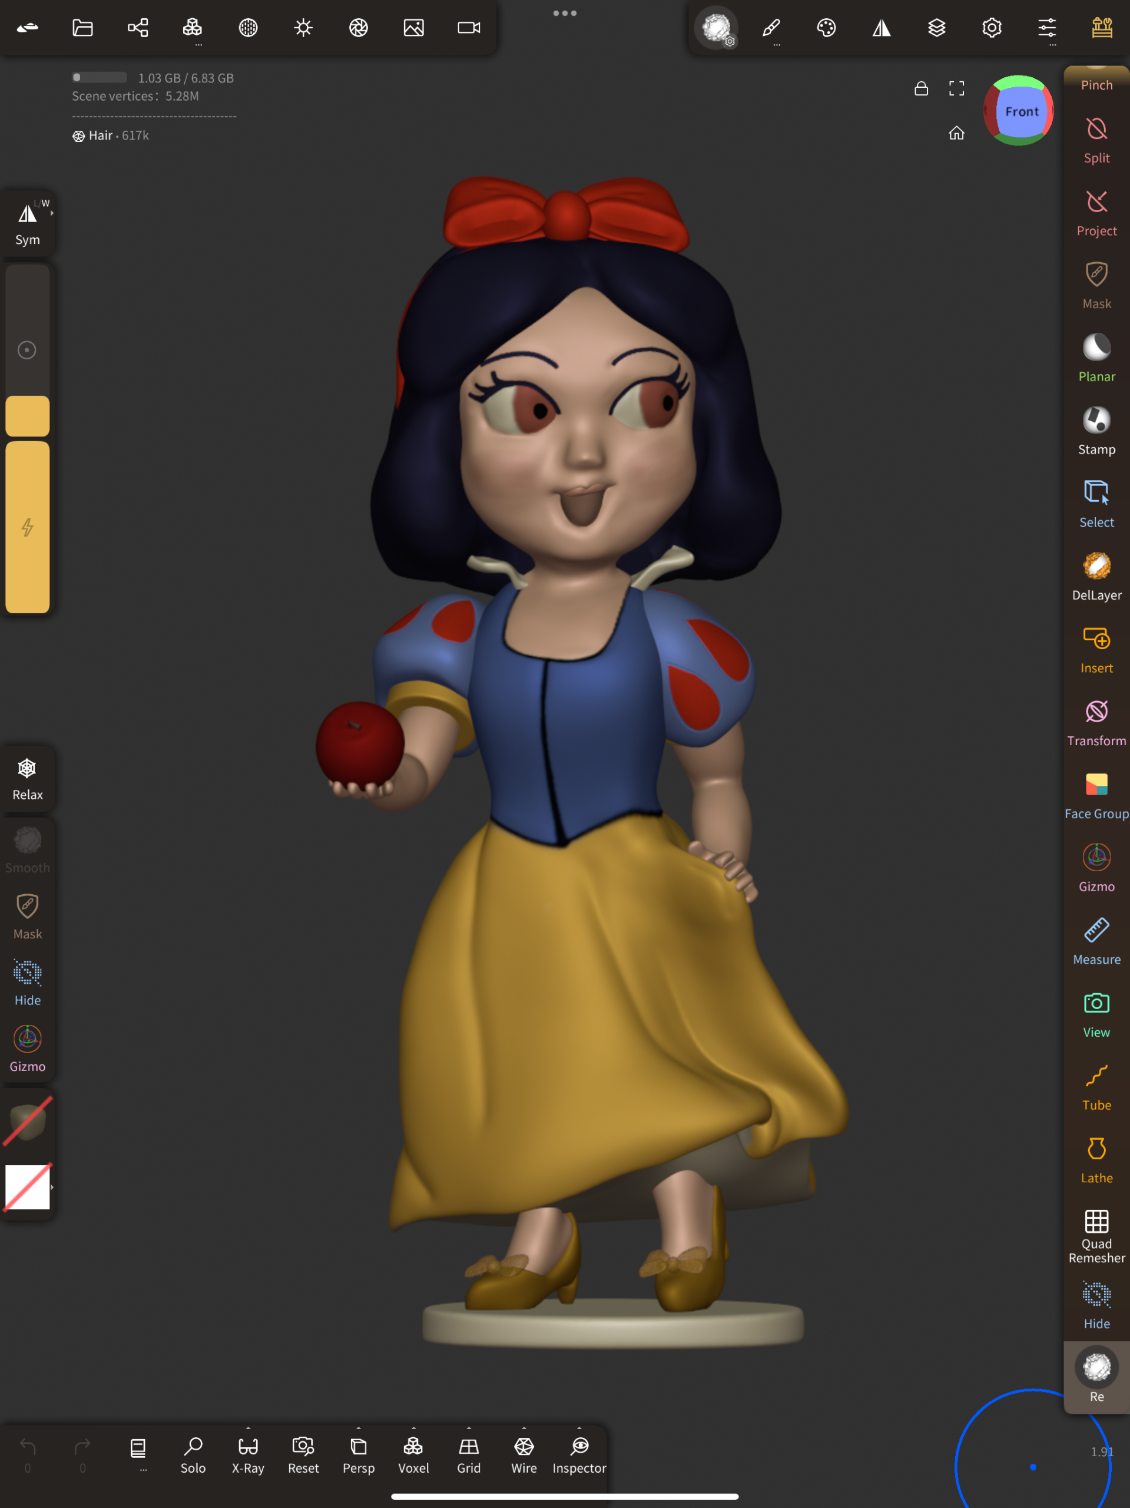The image size is (1130, 1508).
Task: Toggle Wire wireframe display
Action: coord(524,1456)
